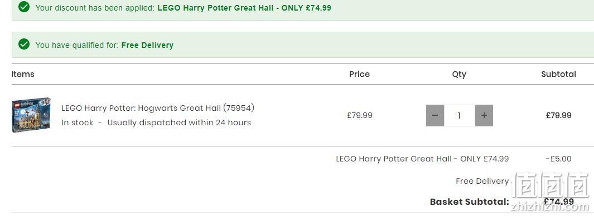Click the Subtotal column header

coord(558,74)
